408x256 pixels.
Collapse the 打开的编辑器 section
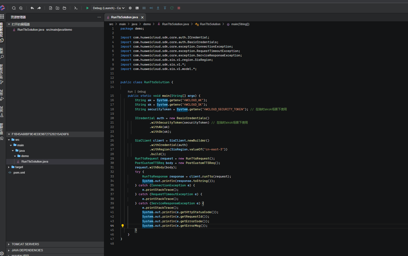[20, 24]
